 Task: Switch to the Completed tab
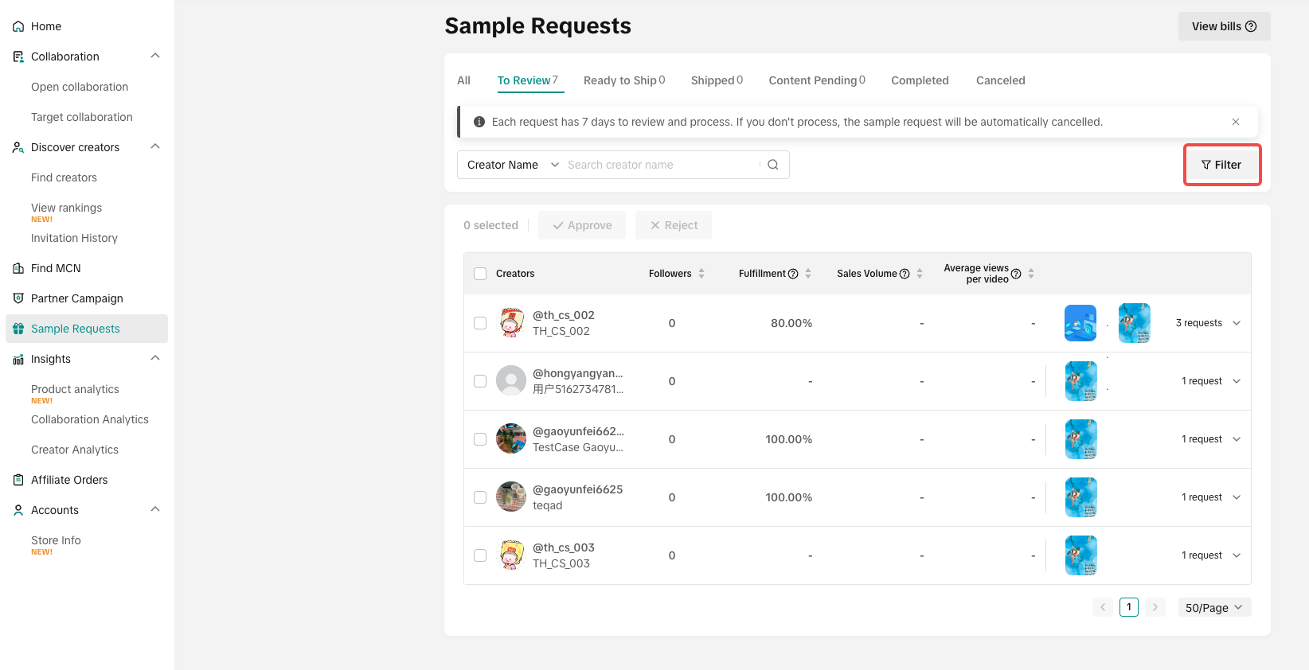tap(920, 80)
